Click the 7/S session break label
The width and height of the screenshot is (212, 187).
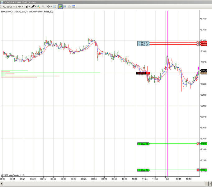[167, 179]
